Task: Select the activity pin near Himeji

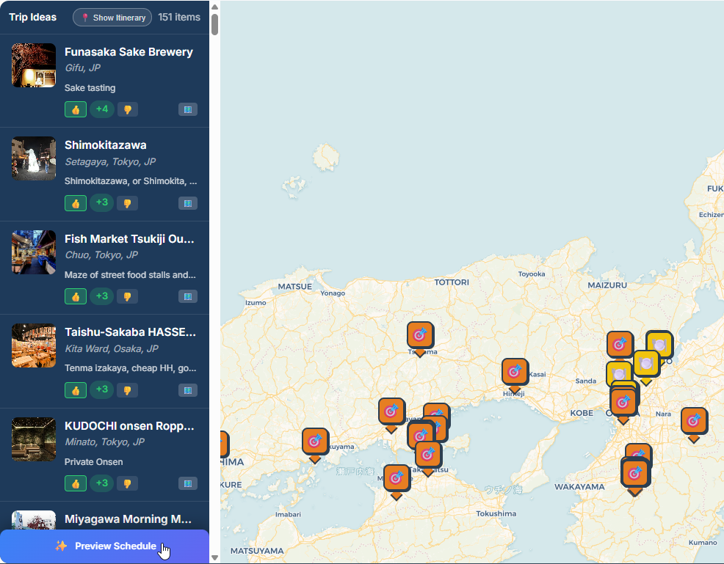Action: (514, 371)
